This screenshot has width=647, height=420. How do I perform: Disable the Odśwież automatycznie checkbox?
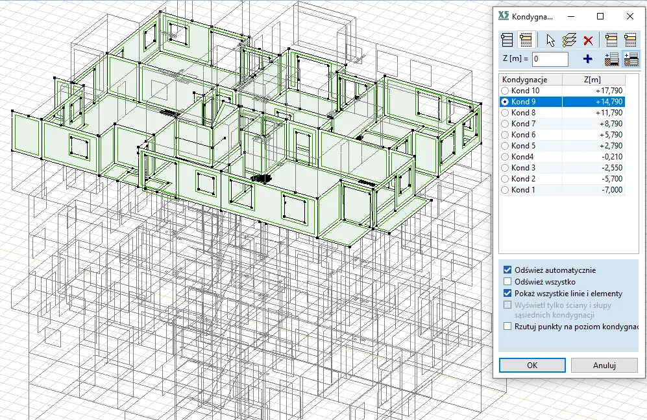click(507, 270)
